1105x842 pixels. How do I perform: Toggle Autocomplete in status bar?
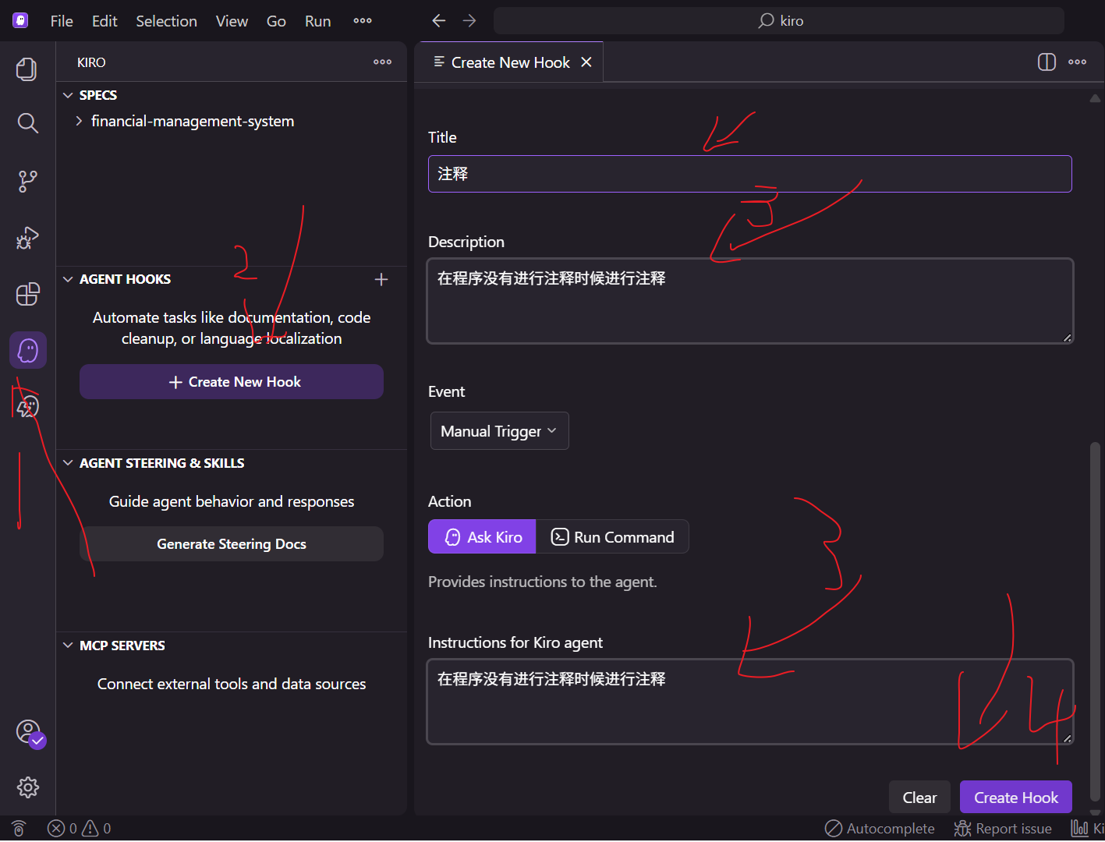pos(880,829)
